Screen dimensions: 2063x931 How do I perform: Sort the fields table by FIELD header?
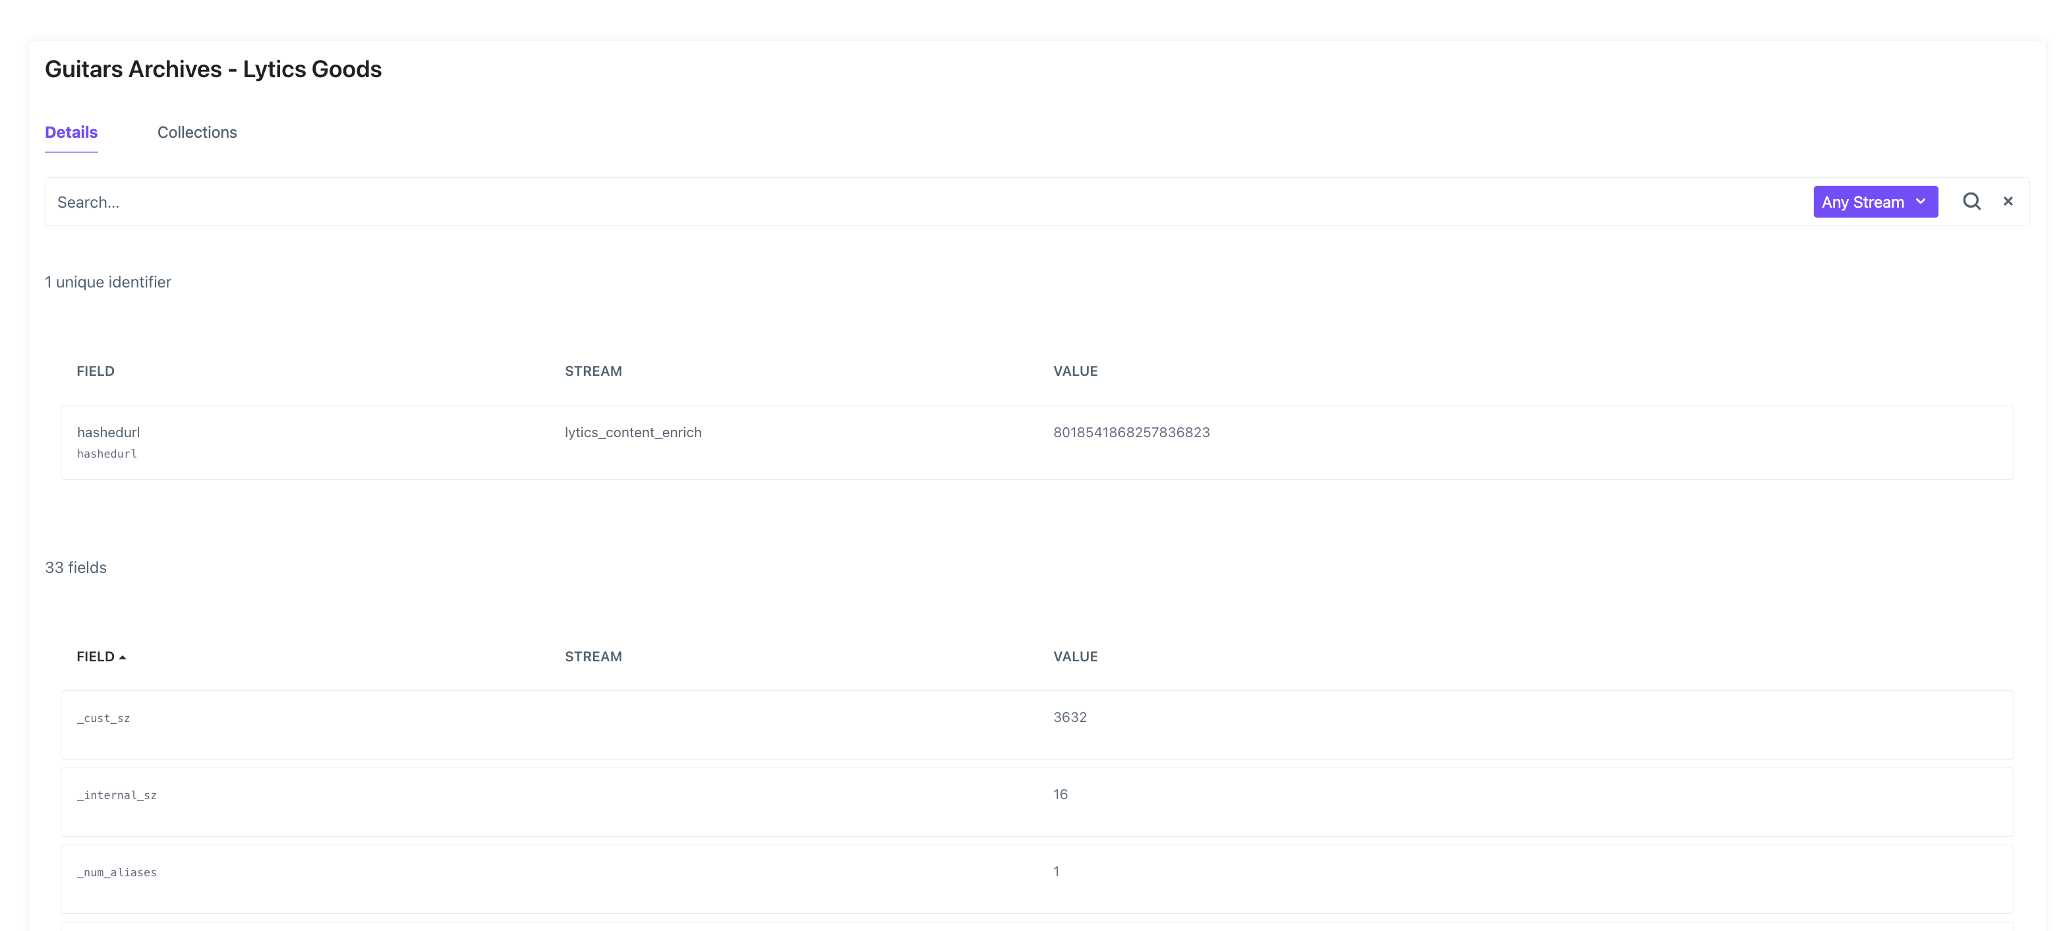coord(96,656)
